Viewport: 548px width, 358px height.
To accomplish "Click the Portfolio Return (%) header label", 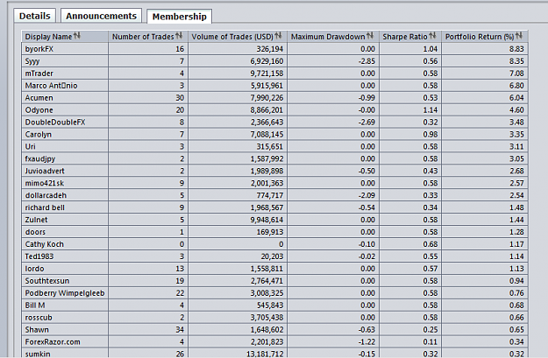I will tap(480, 37).
